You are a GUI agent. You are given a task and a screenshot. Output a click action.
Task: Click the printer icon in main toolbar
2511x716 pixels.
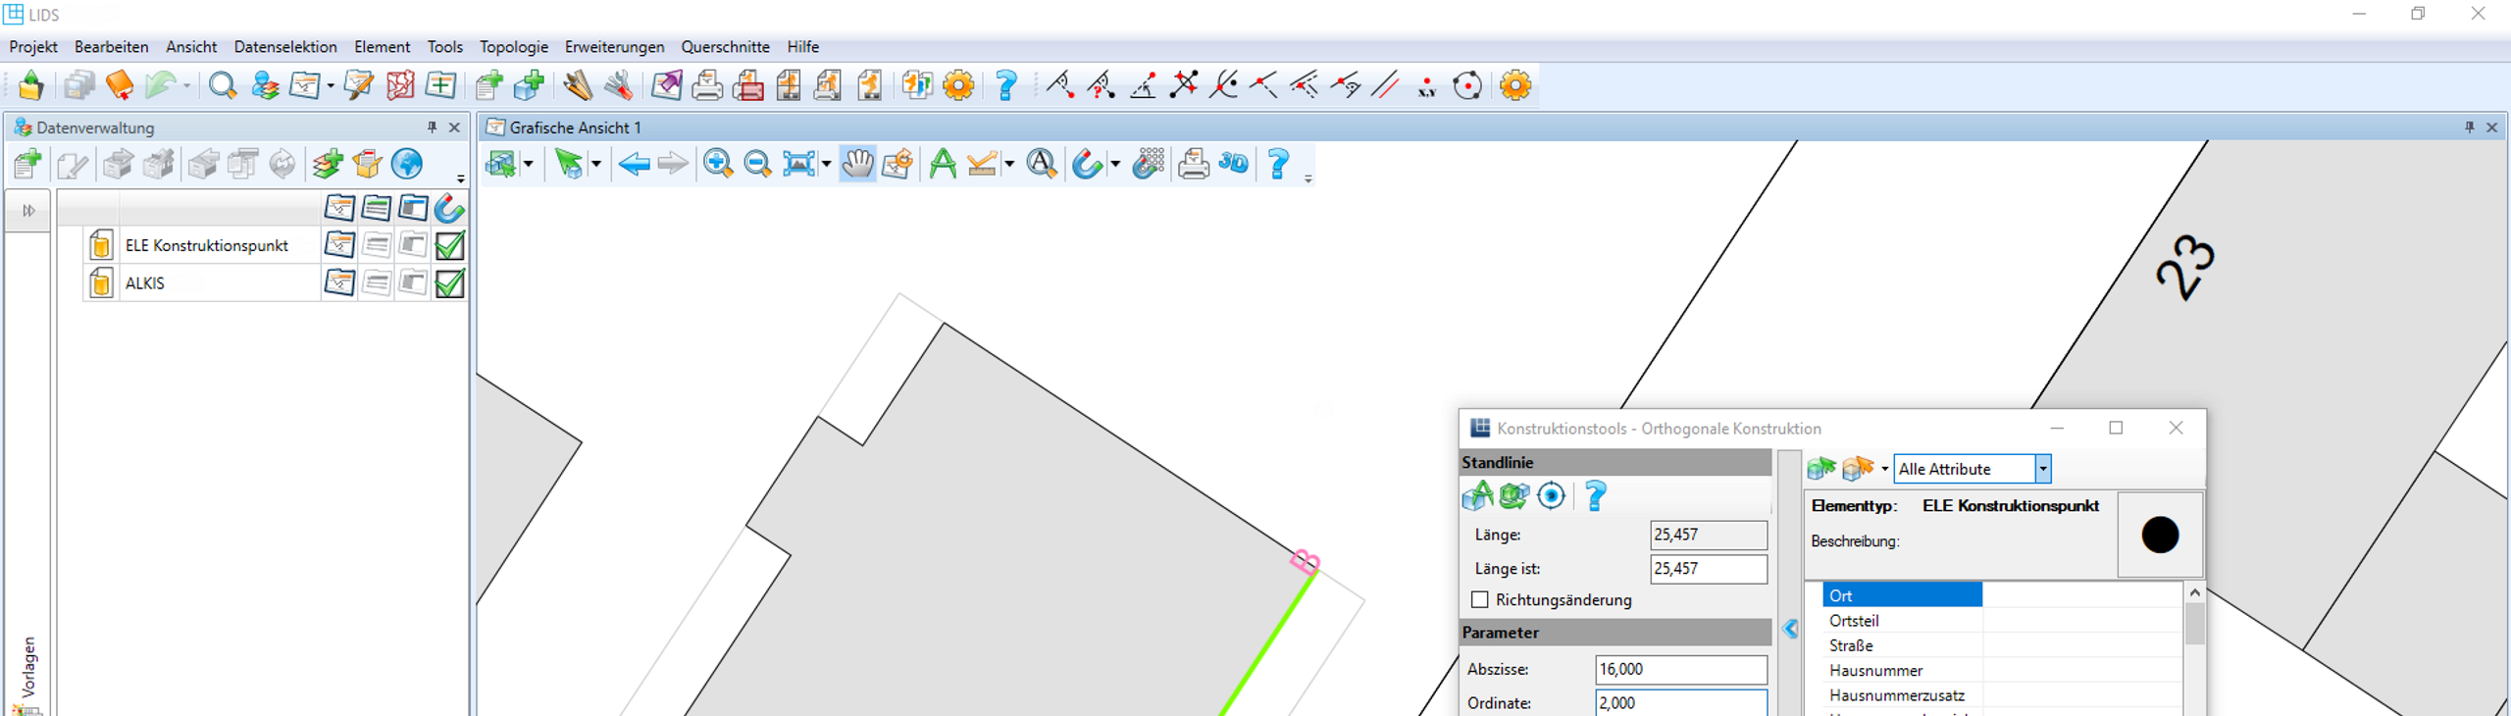point(706,86)
